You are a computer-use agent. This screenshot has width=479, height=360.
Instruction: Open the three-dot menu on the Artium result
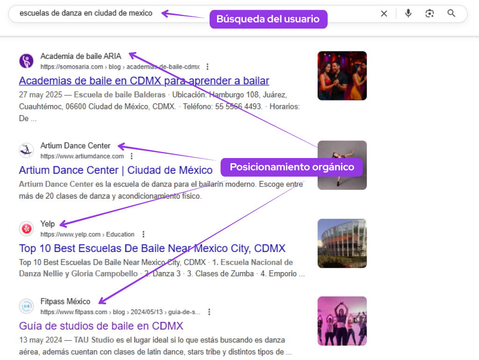(x=131, y=156)
